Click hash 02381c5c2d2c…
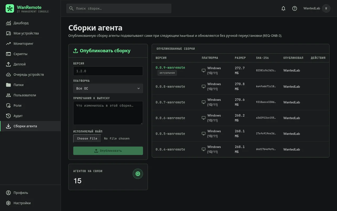337x211 pixels. pos(266,70)
